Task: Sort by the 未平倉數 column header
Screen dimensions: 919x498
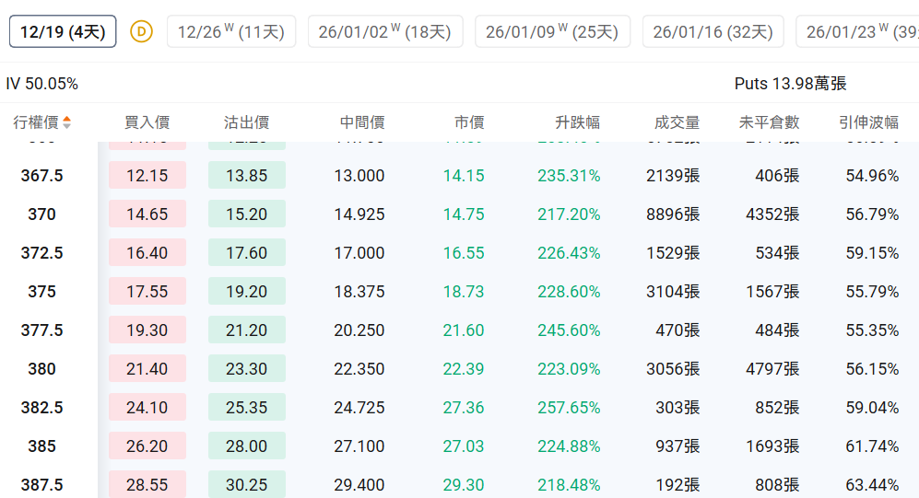Action: click(769, 122)
